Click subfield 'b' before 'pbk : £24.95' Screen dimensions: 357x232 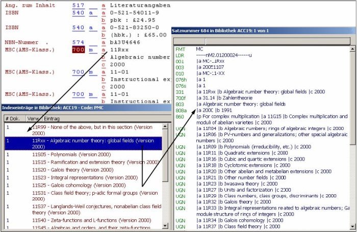tap(104, 20)
